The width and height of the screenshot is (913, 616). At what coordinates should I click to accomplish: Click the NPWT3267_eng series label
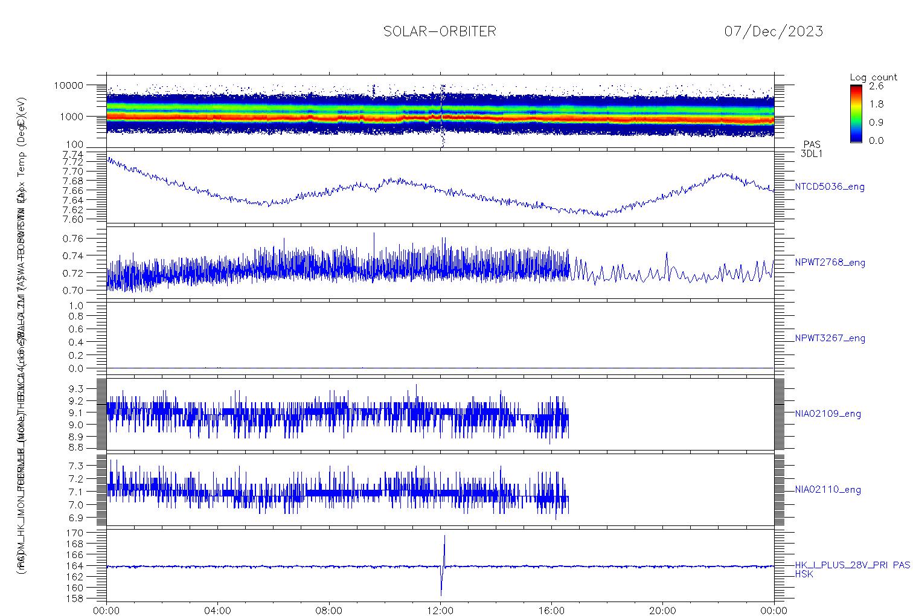tap(830, 338)
